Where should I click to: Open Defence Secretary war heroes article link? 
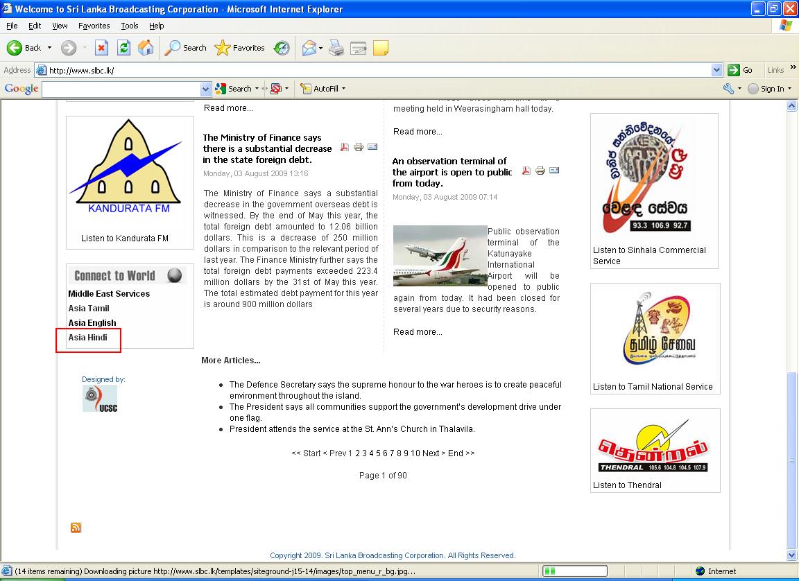point(395,390)
